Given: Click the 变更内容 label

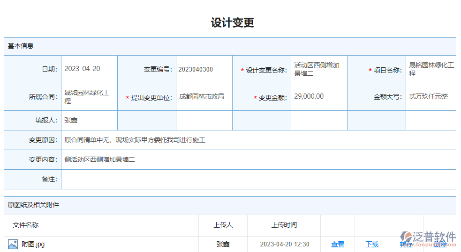Looking at the screenshot, I should [x=43, y=160].
